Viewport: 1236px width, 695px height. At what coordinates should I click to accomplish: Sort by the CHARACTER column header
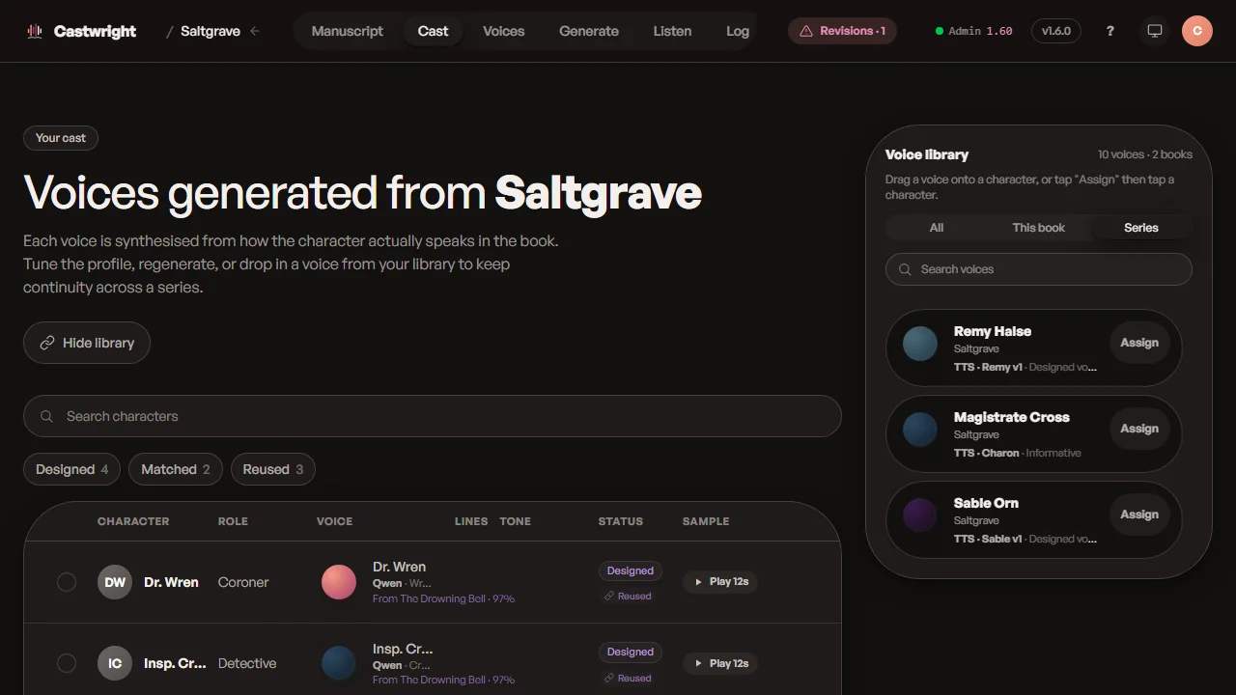click(133, 521)
